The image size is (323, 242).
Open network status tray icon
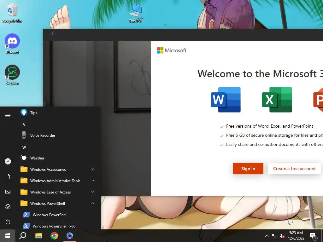(275, 236)
